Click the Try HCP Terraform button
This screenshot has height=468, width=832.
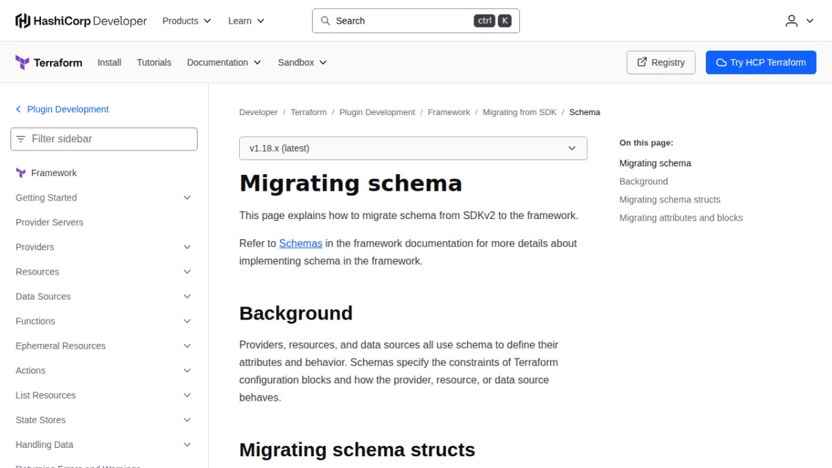pos(761,62)
